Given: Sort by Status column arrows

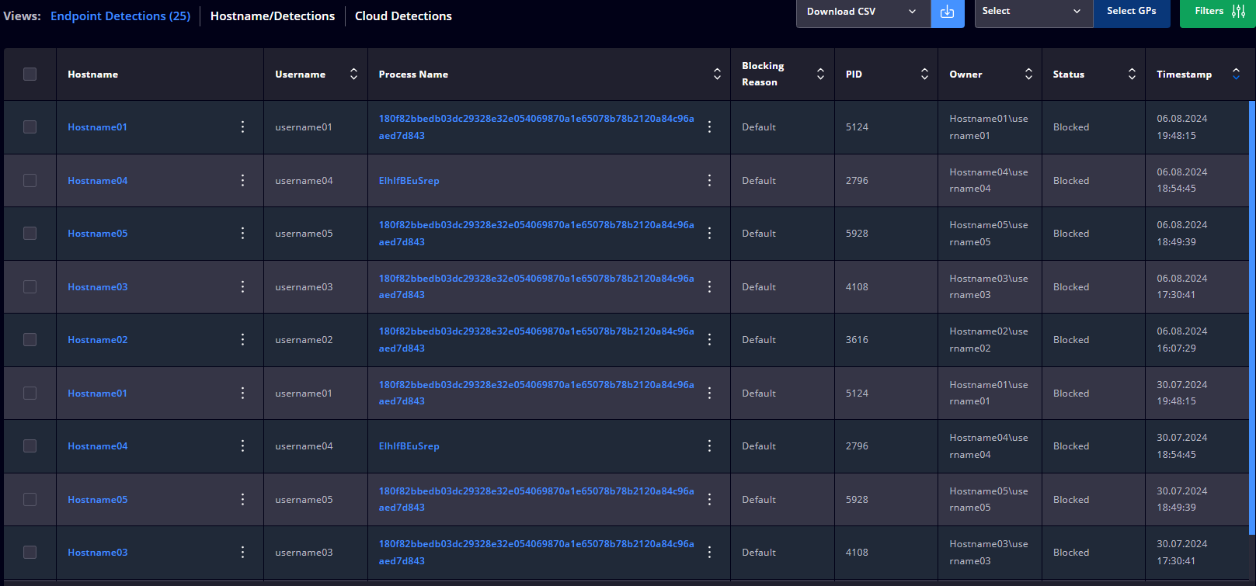Looking at the screenshot, I should (x=1132, y=74).
